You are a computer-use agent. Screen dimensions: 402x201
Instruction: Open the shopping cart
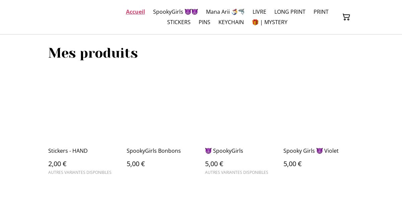[346, 17]
